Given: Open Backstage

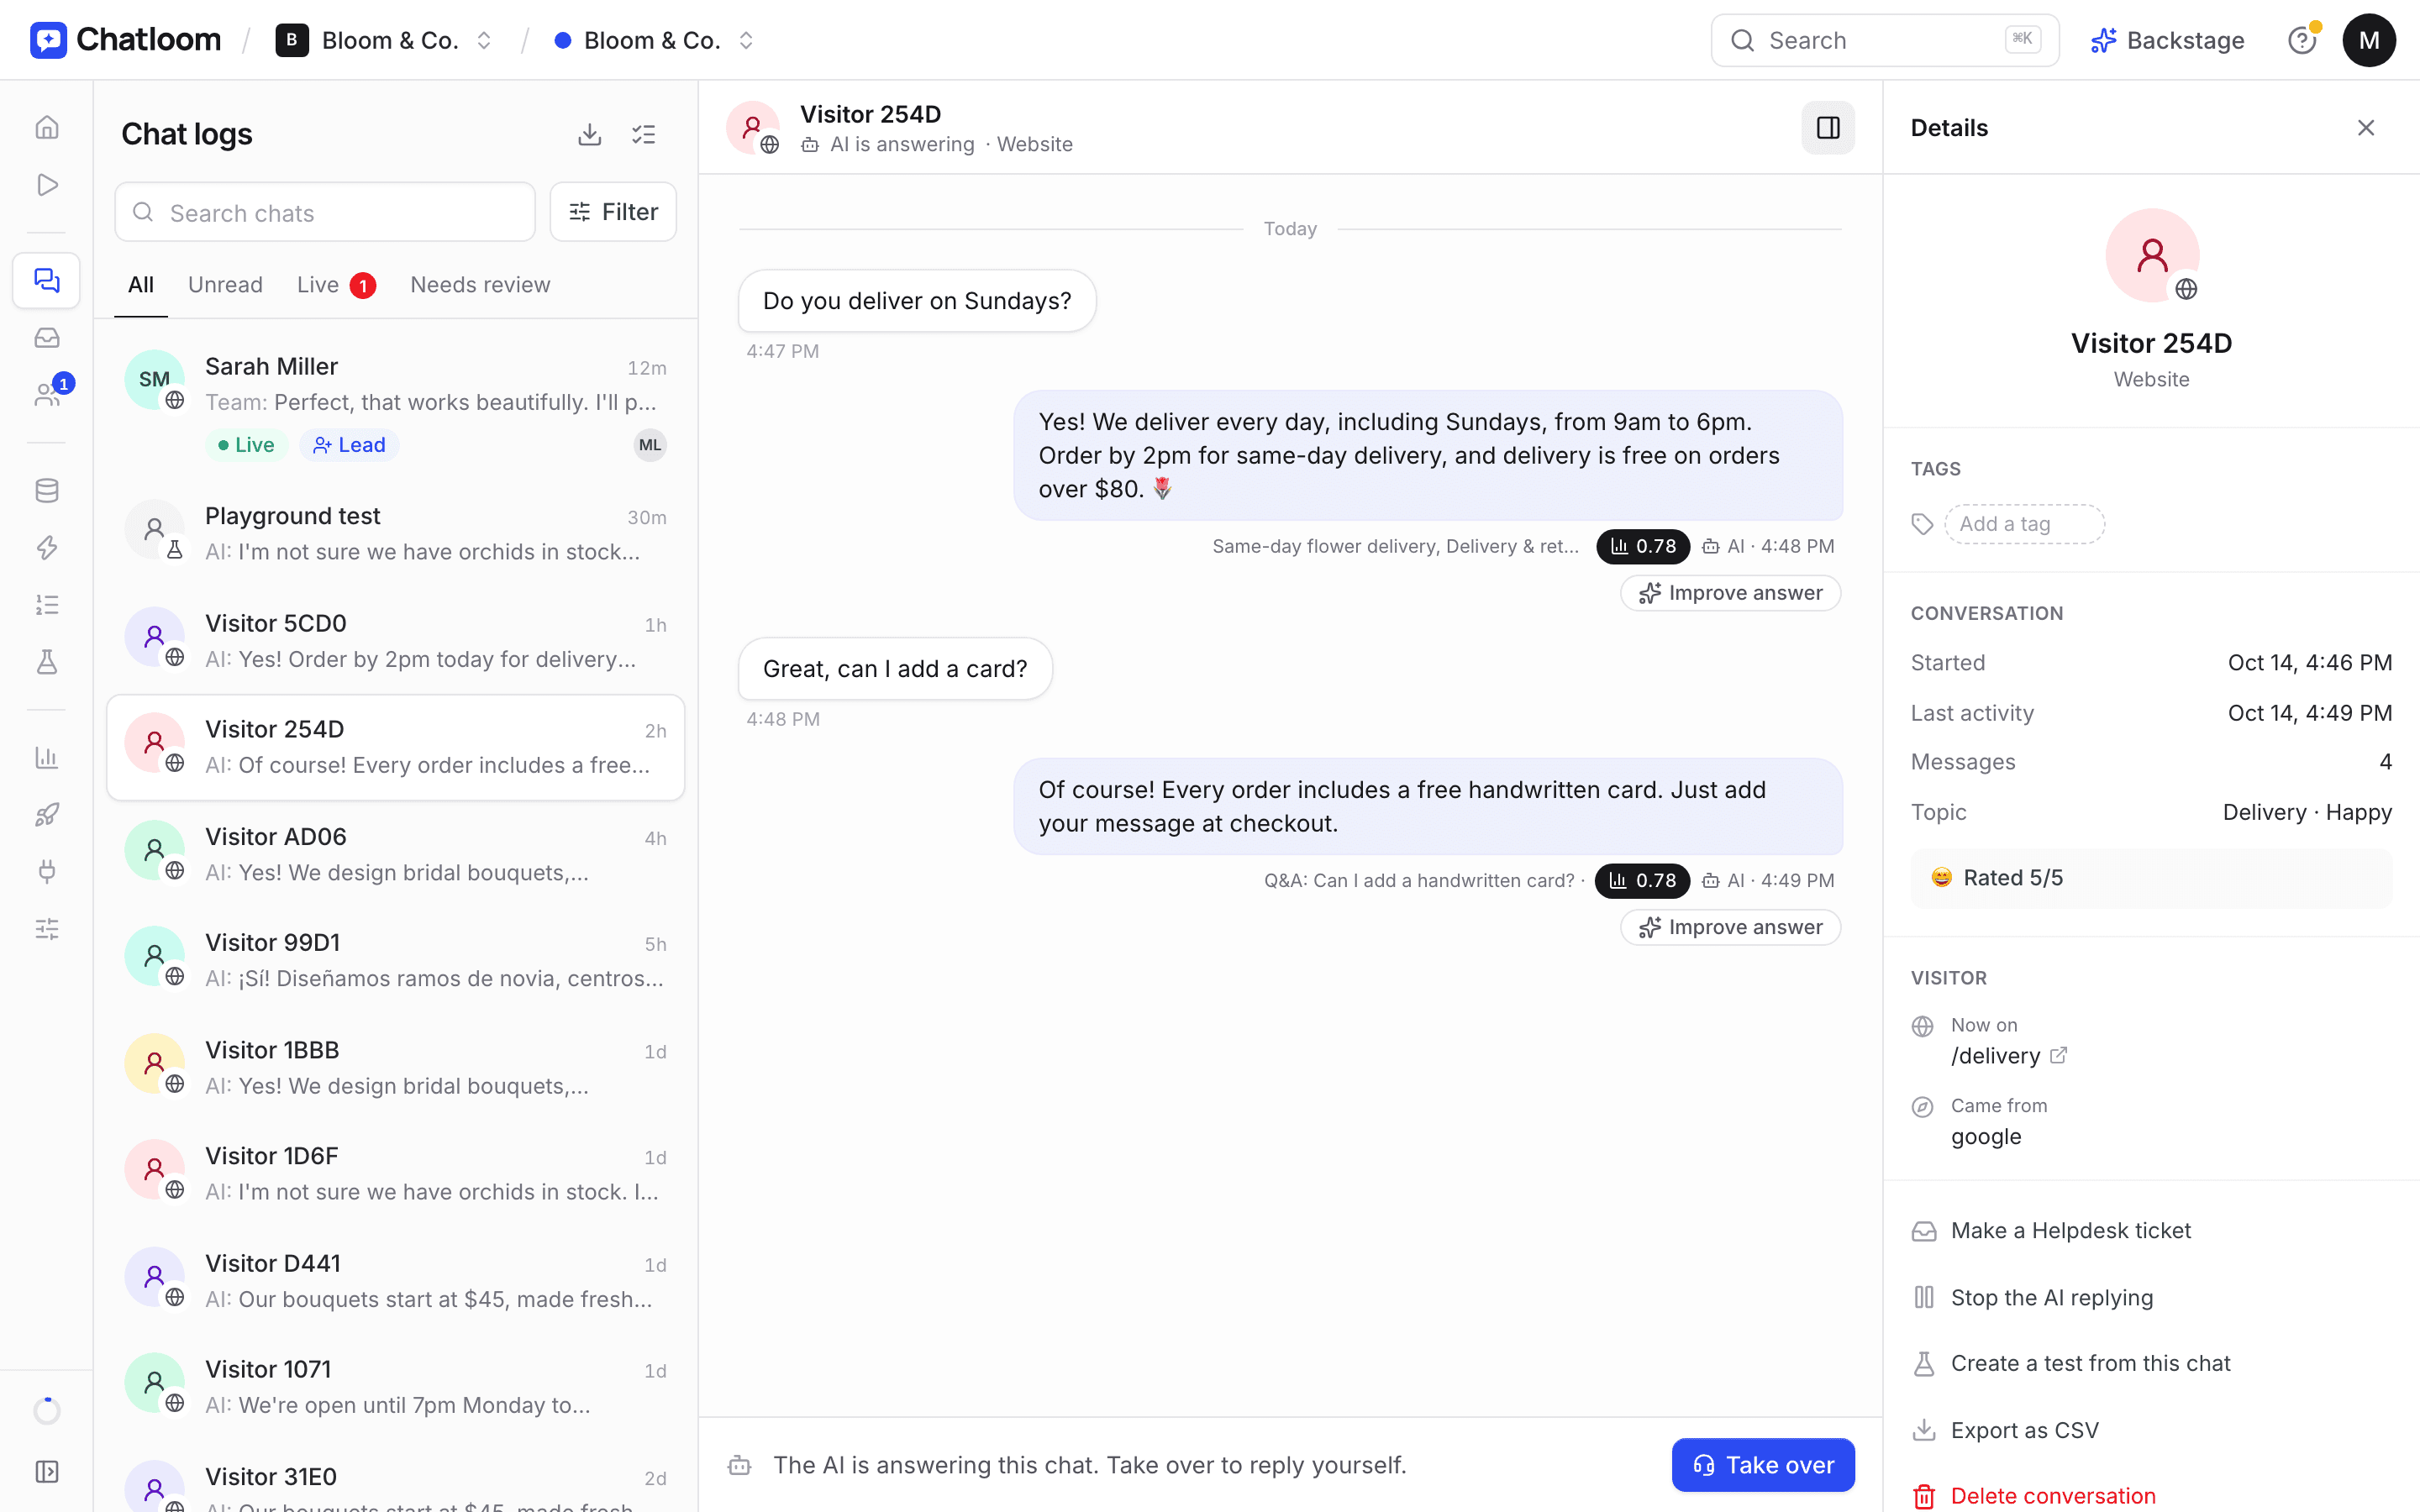Looking at the screenshot, I should coord(2167,40).
